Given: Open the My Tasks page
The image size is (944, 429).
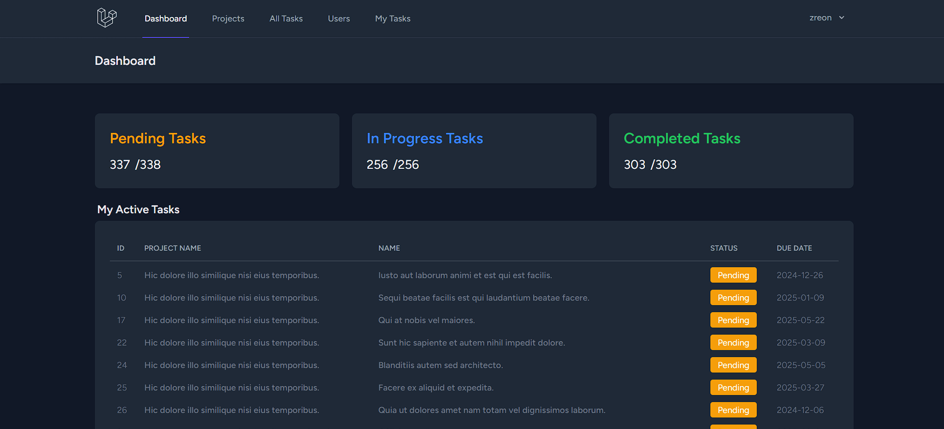Looking at the screenshot, I should 393,18.
